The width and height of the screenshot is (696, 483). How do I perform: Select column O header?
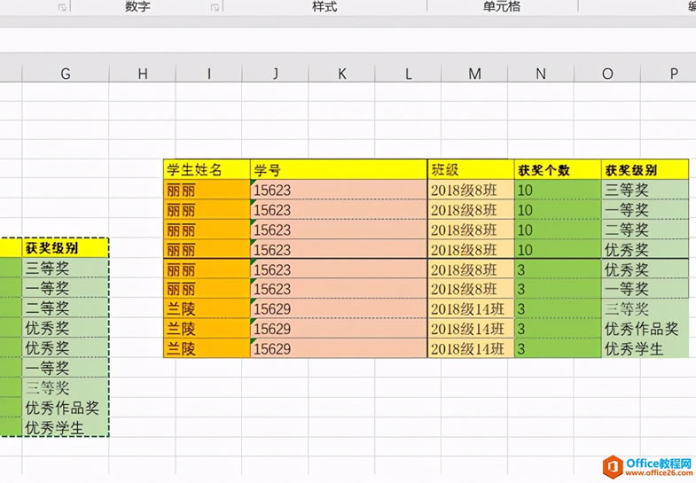tap(607, 74)
